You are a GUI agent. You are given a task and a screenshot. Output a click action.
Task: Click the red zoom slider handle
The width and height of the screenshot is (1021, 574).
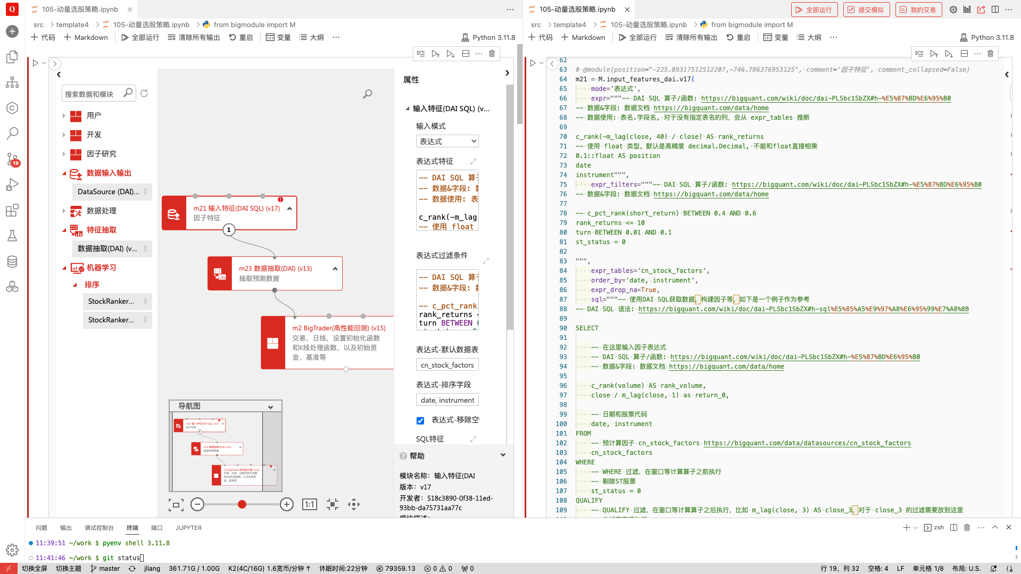point(242,504)
